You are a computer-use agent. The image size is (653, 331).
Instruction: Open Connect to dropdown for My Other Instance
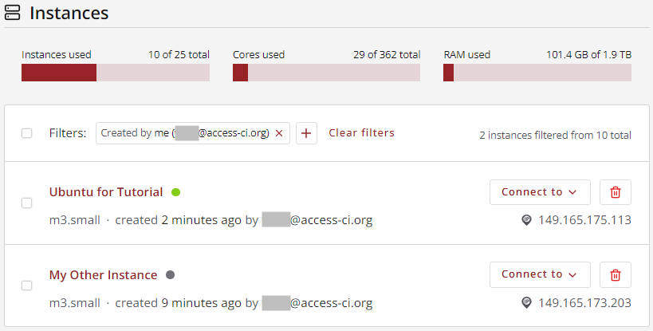539,274
